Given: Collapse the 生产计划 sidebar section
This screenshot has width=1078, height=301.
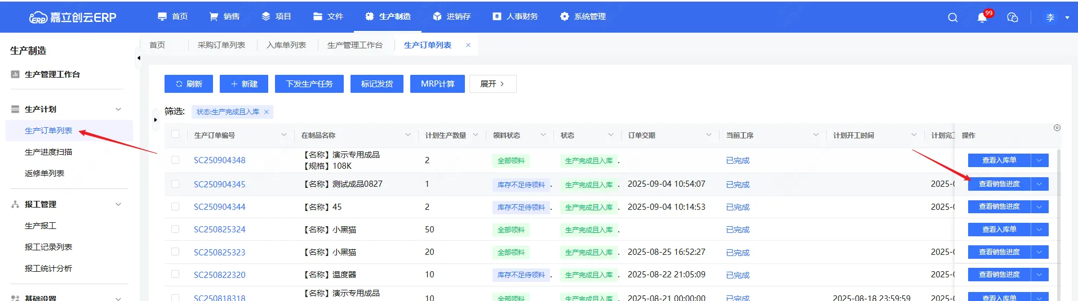Looking at the screenshot, I should (118, 109).
